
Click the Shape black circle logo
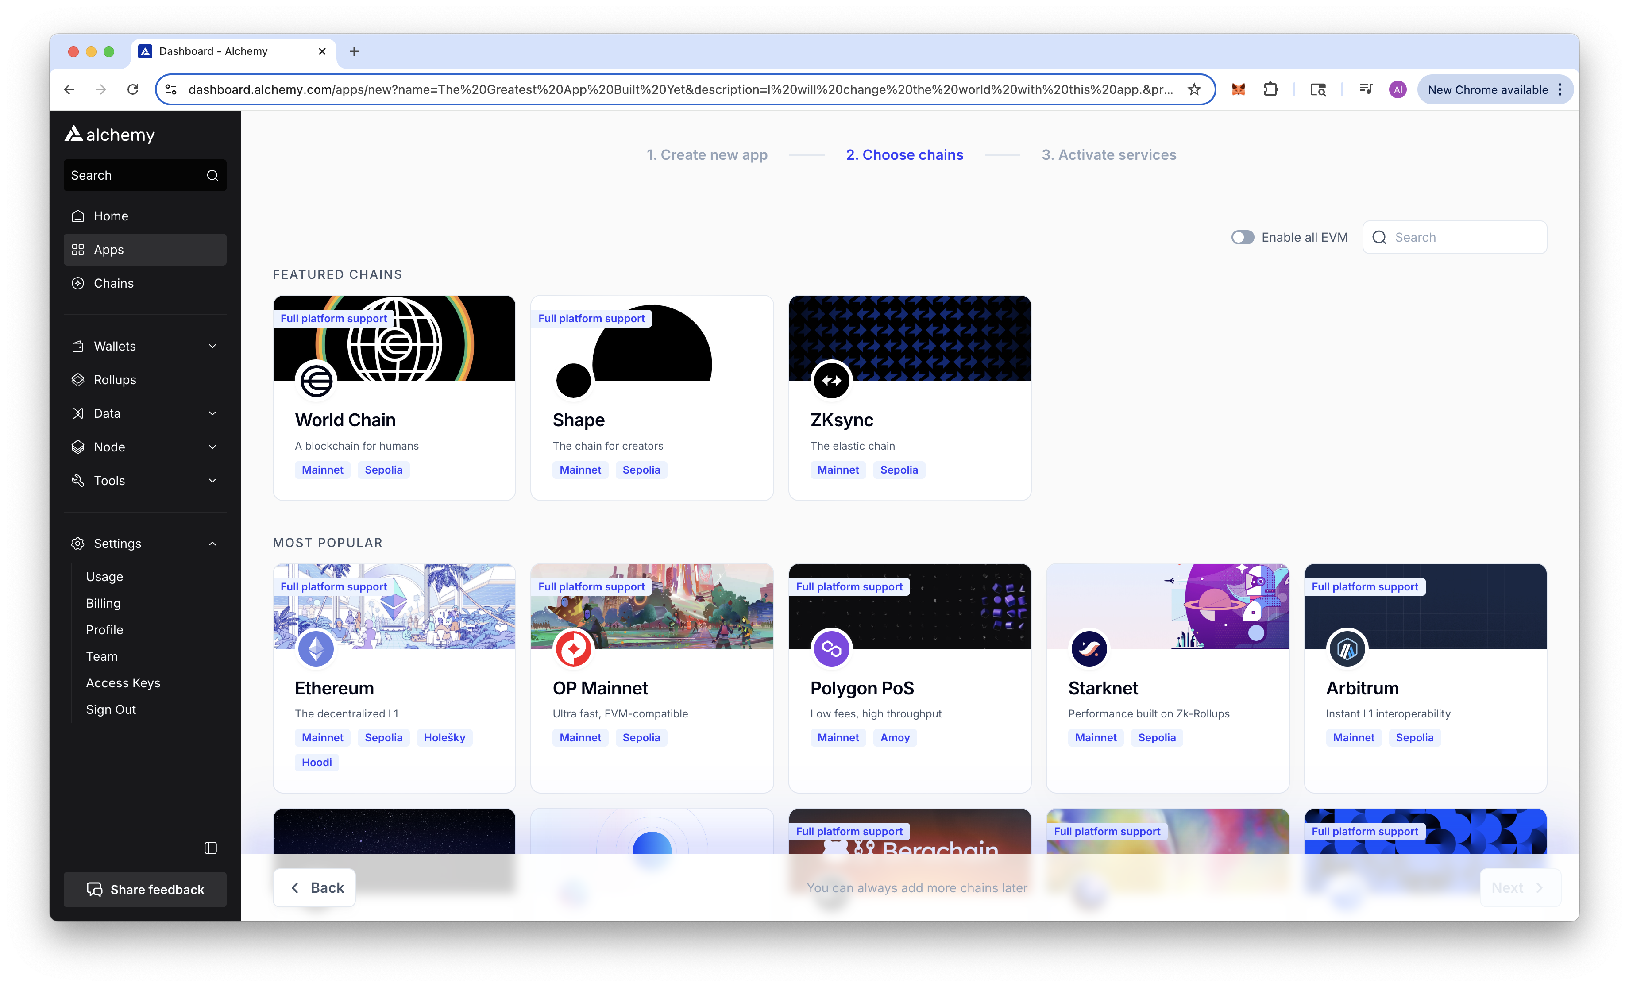click(574, 380)
